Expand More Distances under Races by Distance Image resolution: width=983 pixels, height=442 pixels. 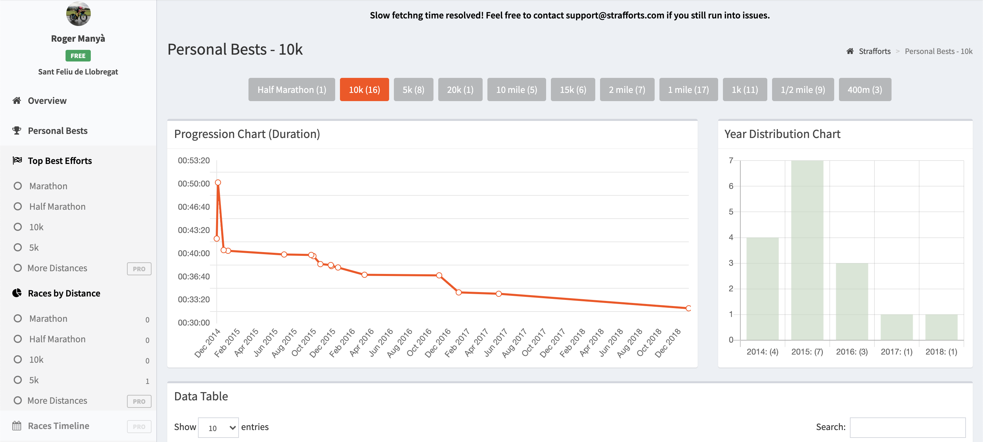57,400
